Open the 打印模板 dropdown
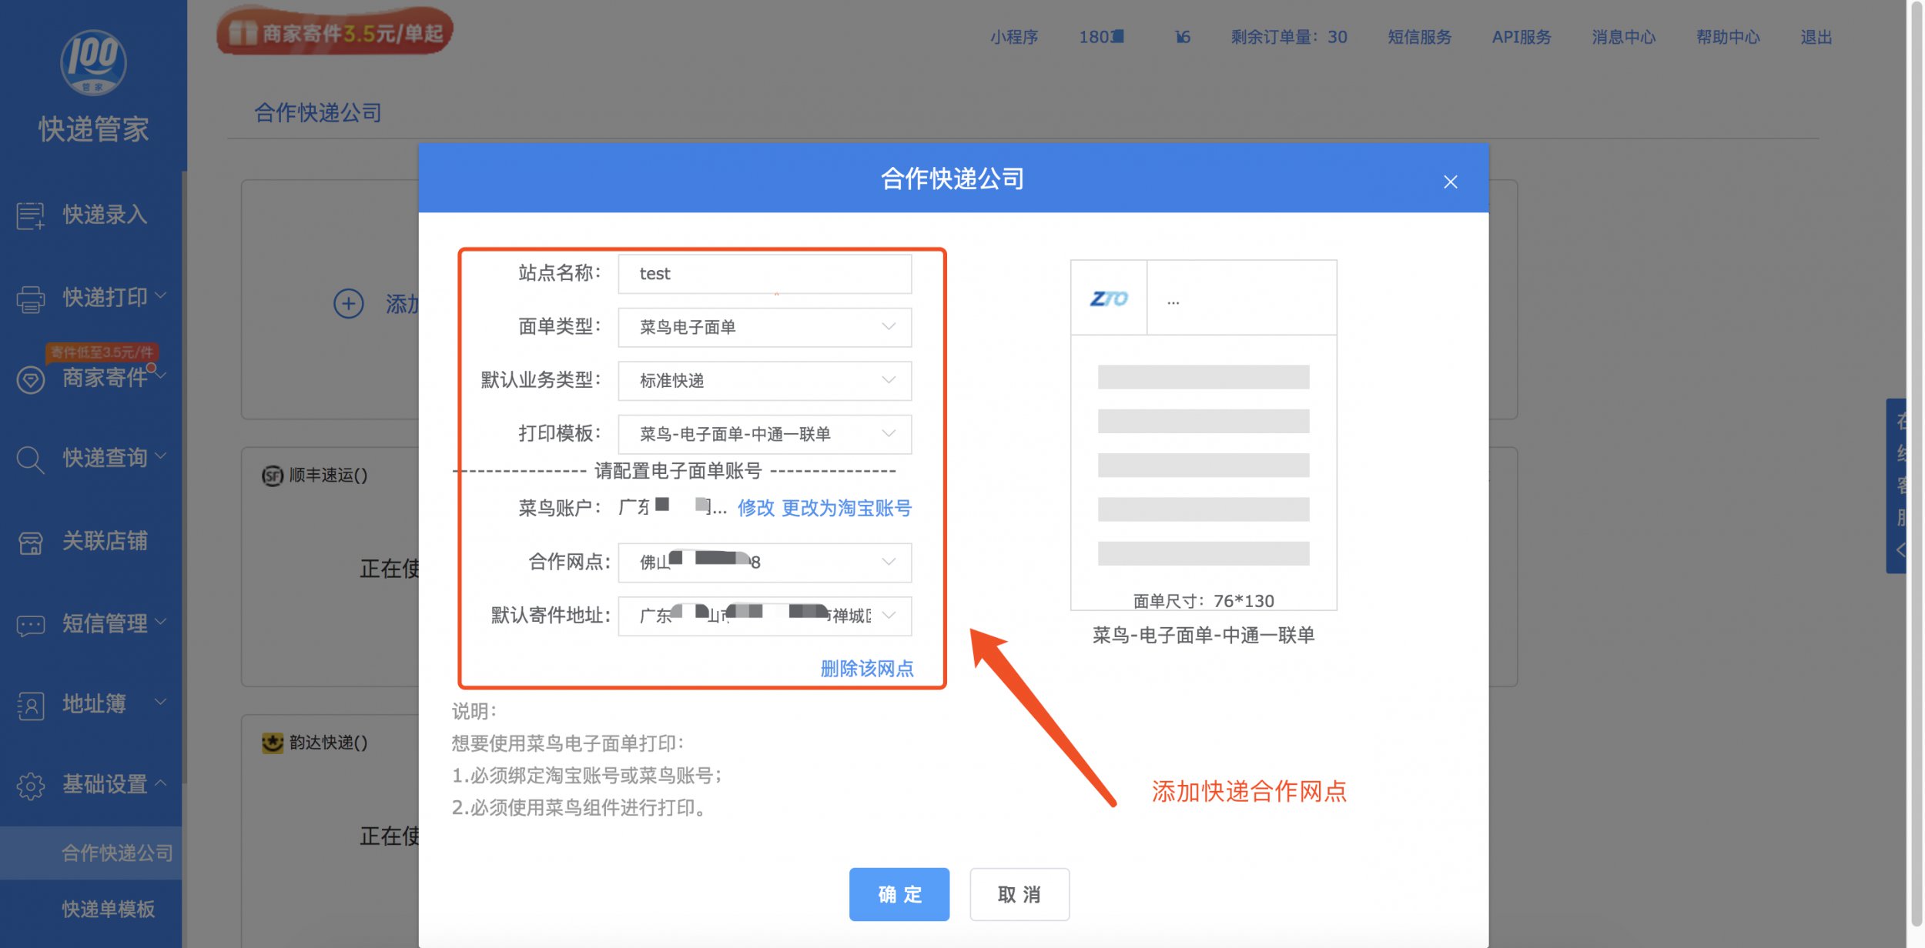Image resolution: width=1925 pixels, height=948 pixels. click(x=765, y=434)
